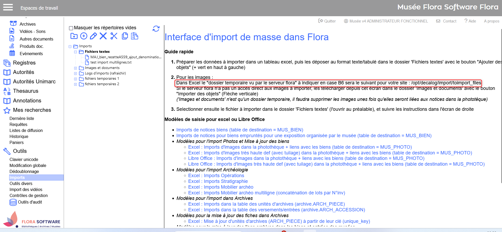Open Paniers in sidebar
502x232 pixels.
coord(17,142)
